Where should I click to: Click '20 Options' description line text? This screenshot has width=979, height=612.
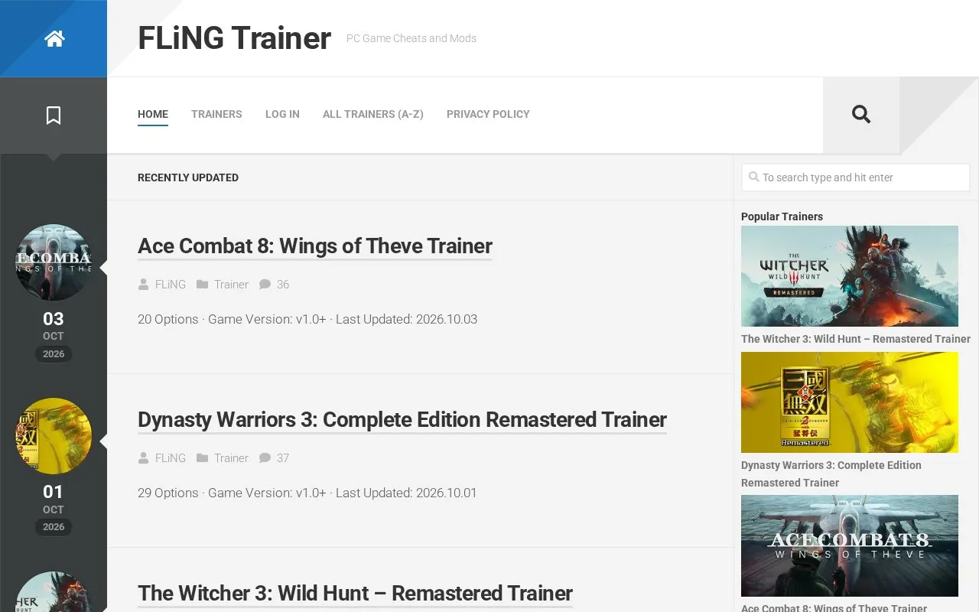[x=307, y=320]
